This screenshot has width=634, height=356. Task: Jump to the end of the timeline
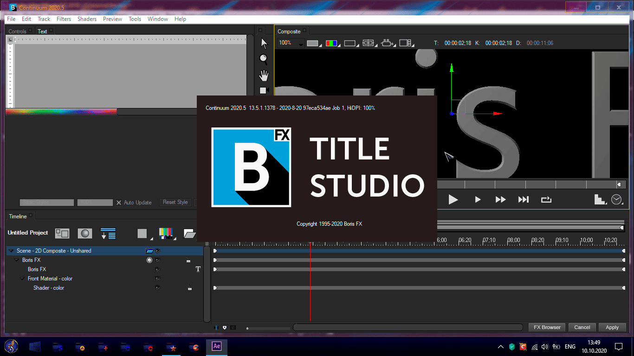523,199
